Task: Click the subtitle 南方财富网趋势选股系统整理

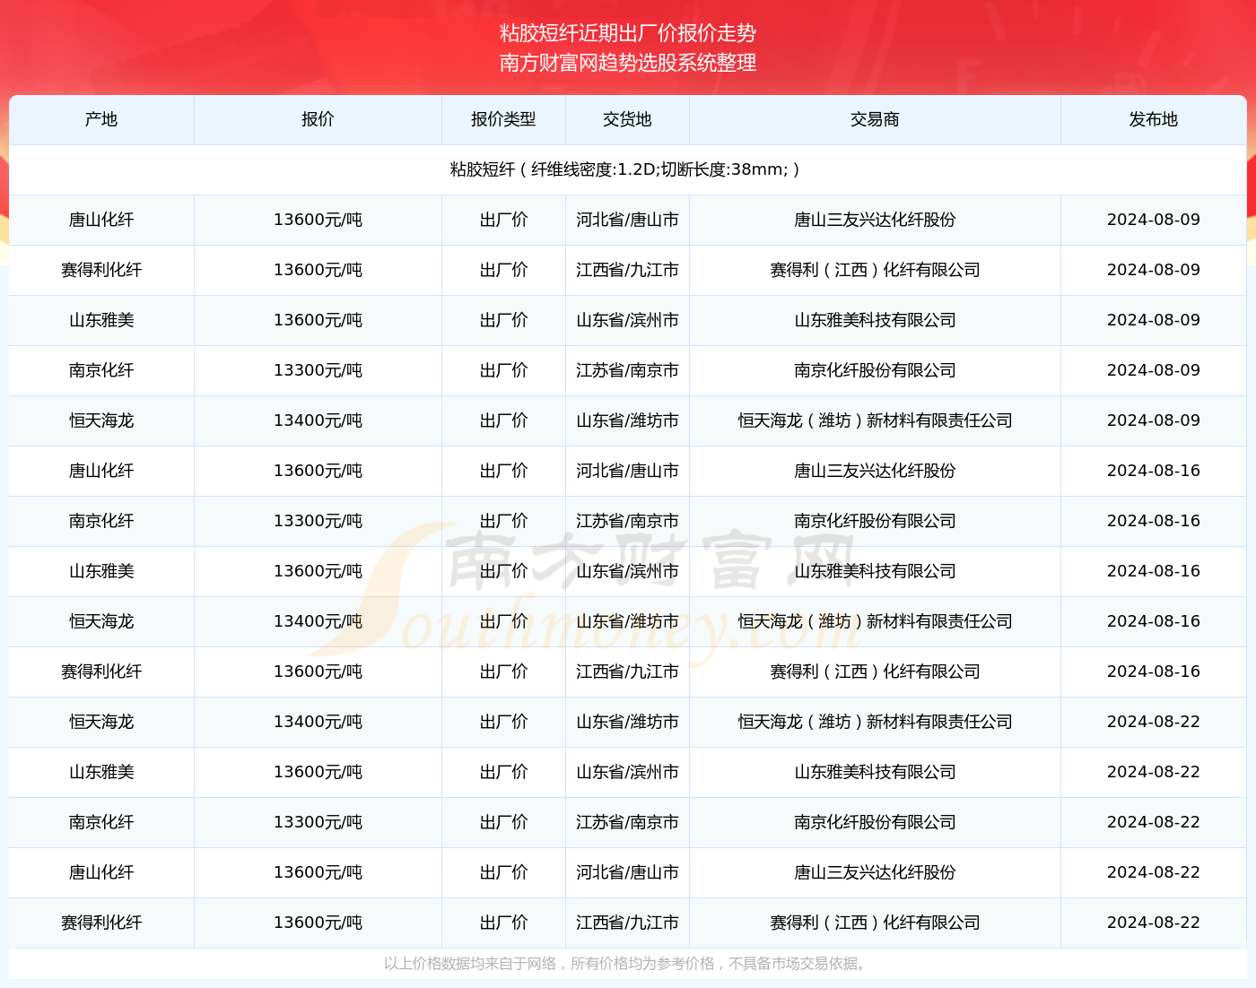Action: pos(628,63)
